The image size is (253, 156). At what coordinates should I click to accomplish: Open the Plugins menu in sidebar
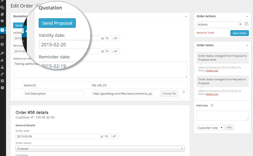coord(2,60)
